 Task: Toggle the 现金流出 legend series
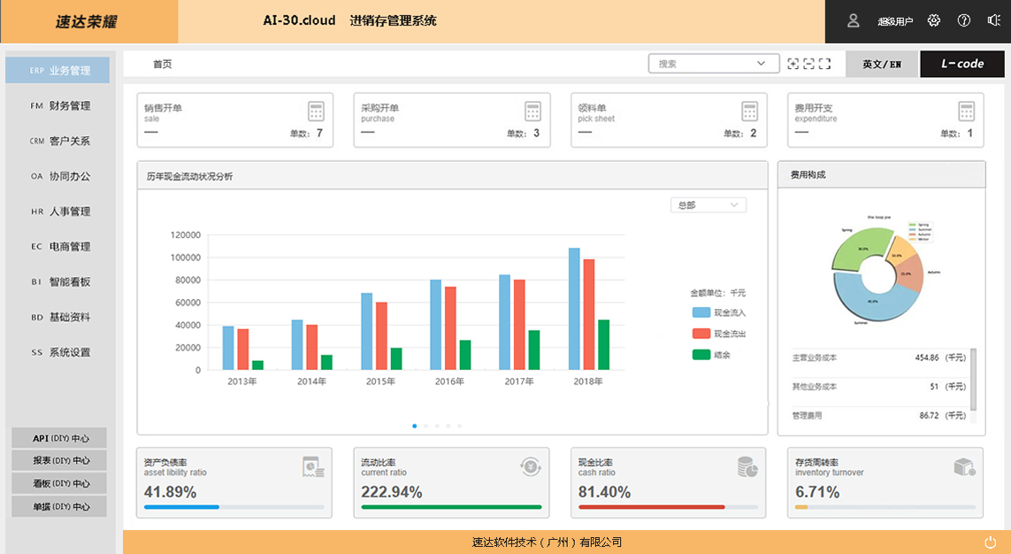719,334
